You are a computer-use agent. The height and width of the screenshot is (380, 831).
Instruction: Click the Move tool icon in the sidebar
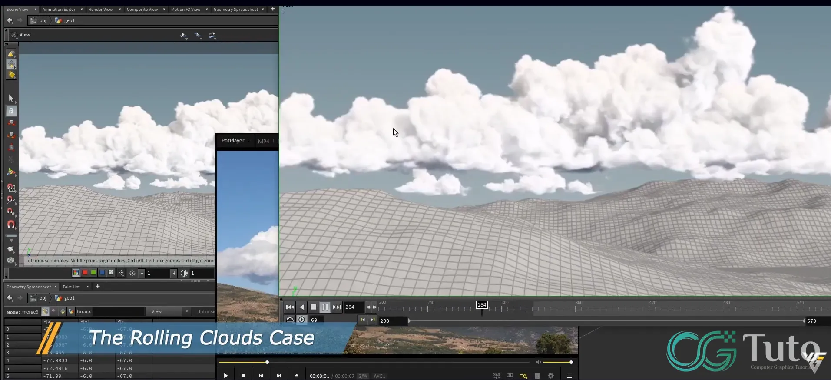click(x=11, y=123)
